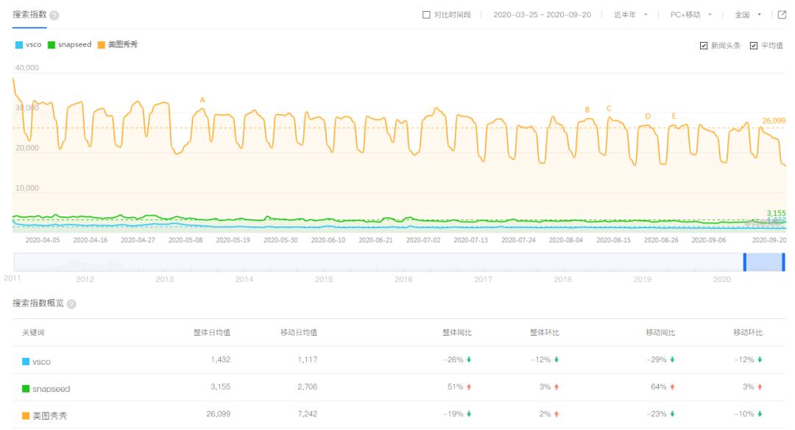Screen dimensions: 795x430
Task: Click the snapseed keyword in overview table
Action: (51, 389)
